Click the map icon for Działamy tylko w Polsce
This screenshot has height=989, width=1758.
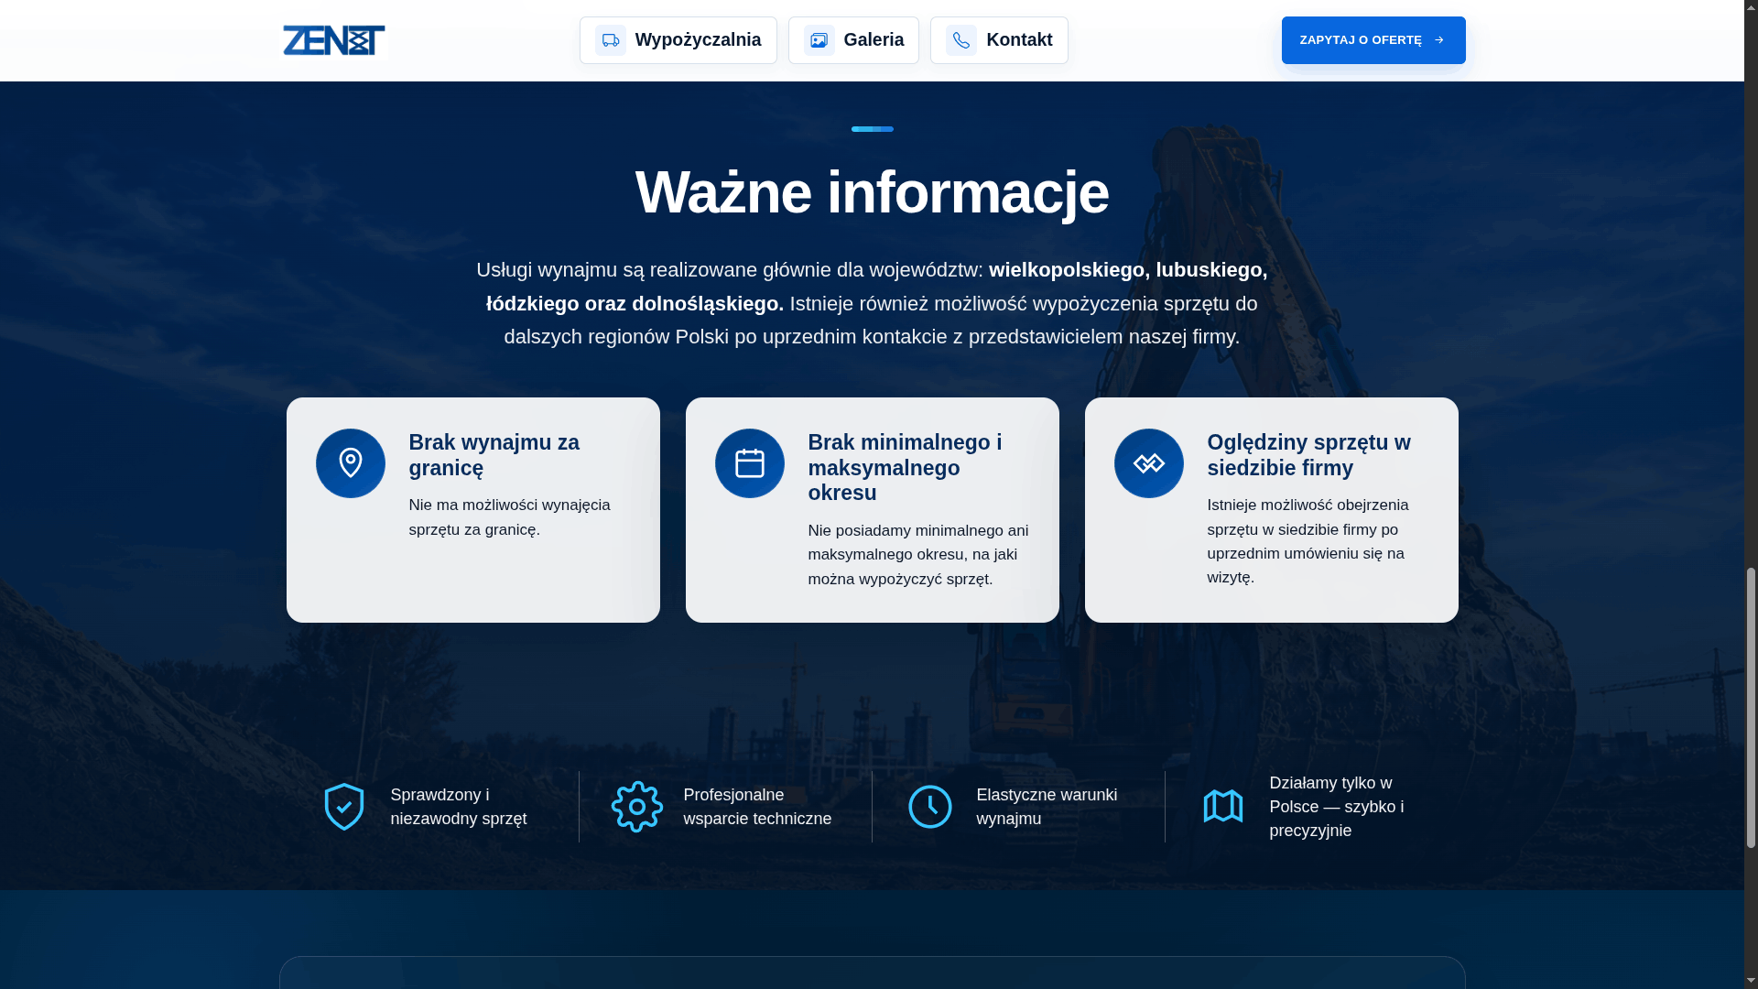coord(1223,807)
